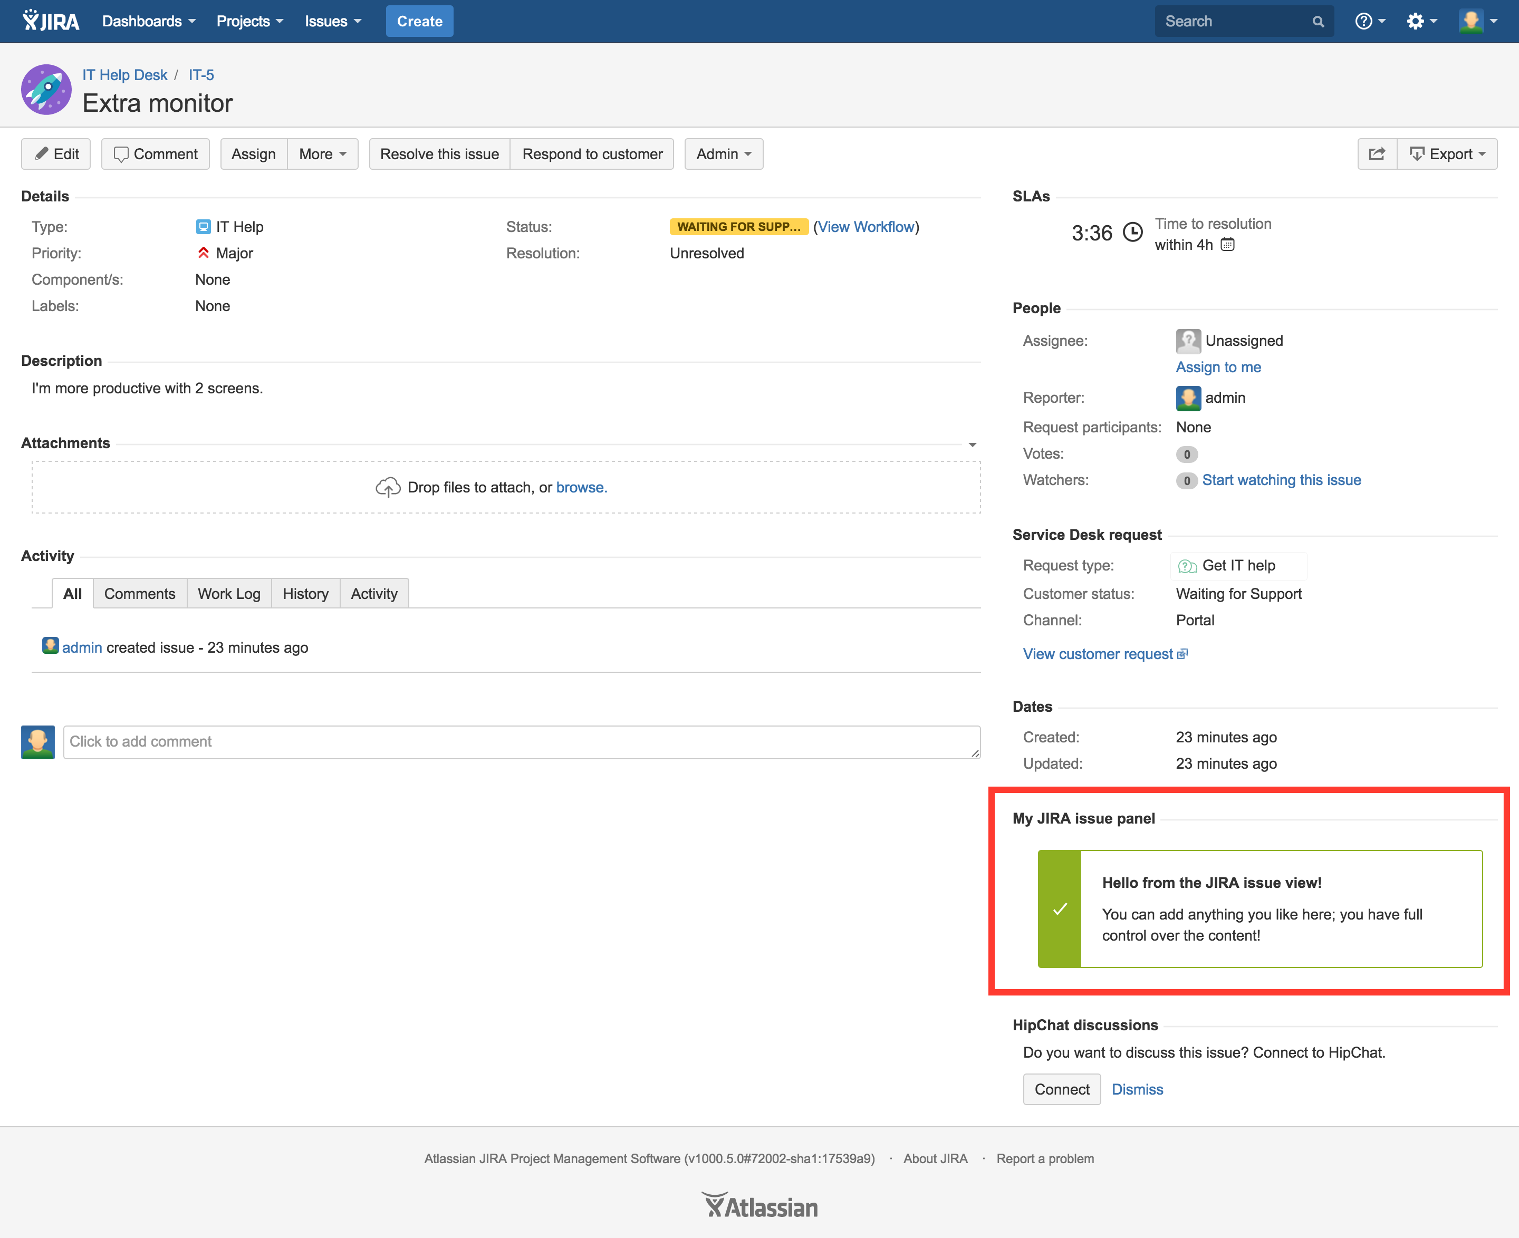Focus the Search input field
The height and width of the screenshot is (1238, 1519).
pos(1244,22)
